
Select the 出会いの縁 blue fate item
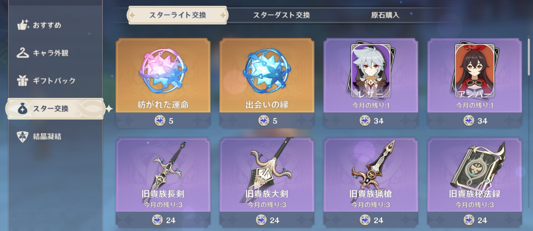pyautogui.click(x=267, y=83)
